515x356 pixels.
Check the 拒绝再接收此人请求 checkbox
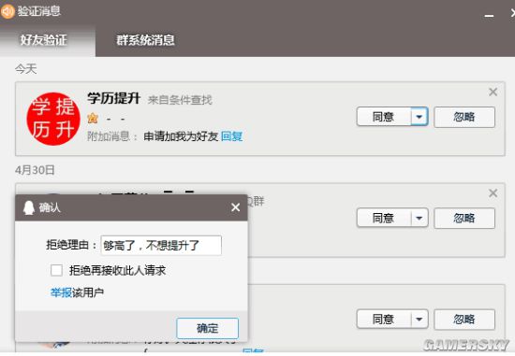[56, 270]
